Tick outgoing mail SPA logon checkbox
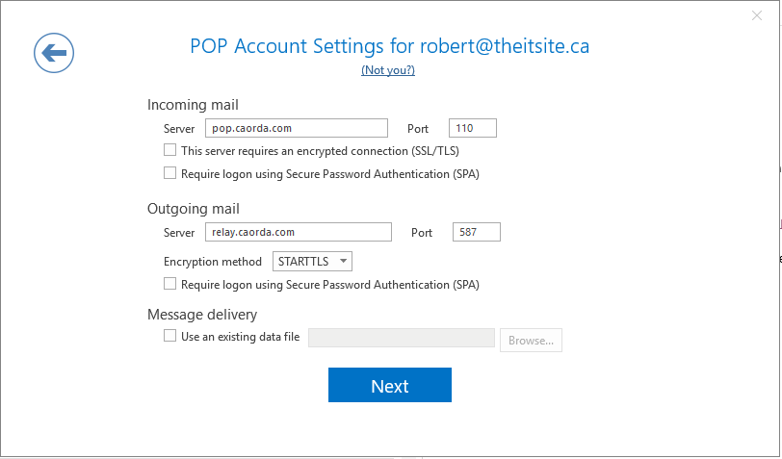The height and width of the screenshot is (459, 782). pos(170,284)
